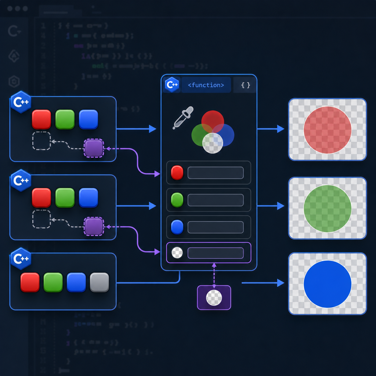Click the green dot in the green channel row

click(x=177, y=200)
